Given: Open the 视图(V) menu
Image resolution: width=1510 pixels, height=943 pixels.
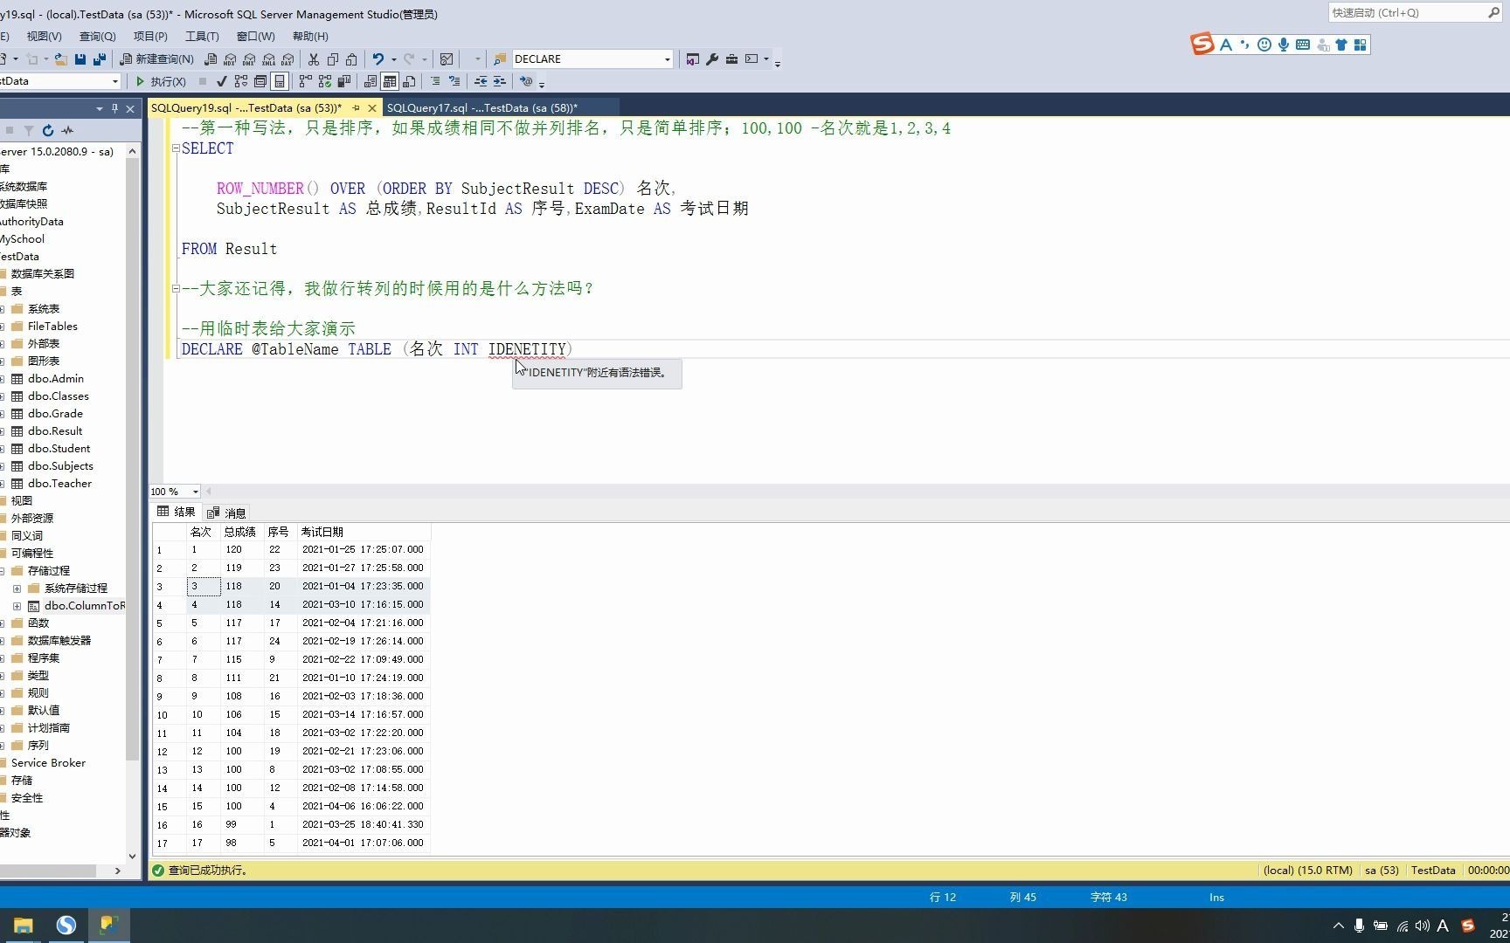Looking at the screenshot, I should pyautogui.click(x=44, y=36).
